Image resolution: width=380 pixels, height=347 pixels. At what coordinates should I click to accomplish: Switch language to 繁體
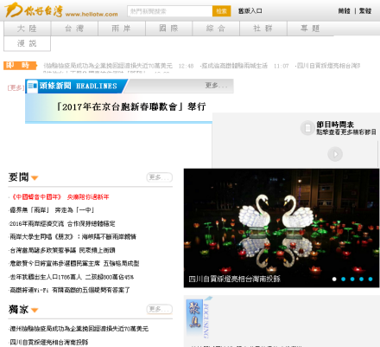365,11
